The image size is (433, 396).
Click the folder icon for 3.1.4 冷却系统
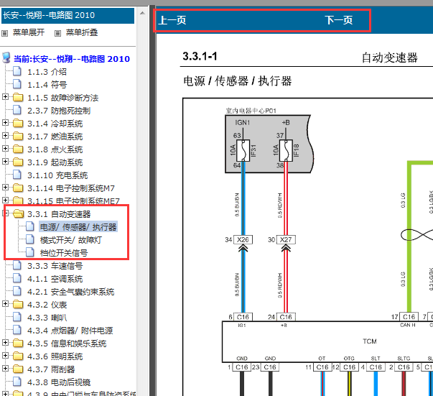pos(18,123)
